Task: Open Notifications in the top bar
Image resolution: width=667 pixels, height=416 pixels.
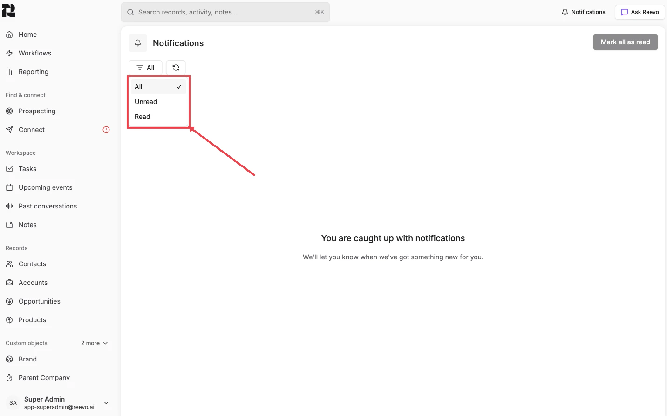Action: 583,12
